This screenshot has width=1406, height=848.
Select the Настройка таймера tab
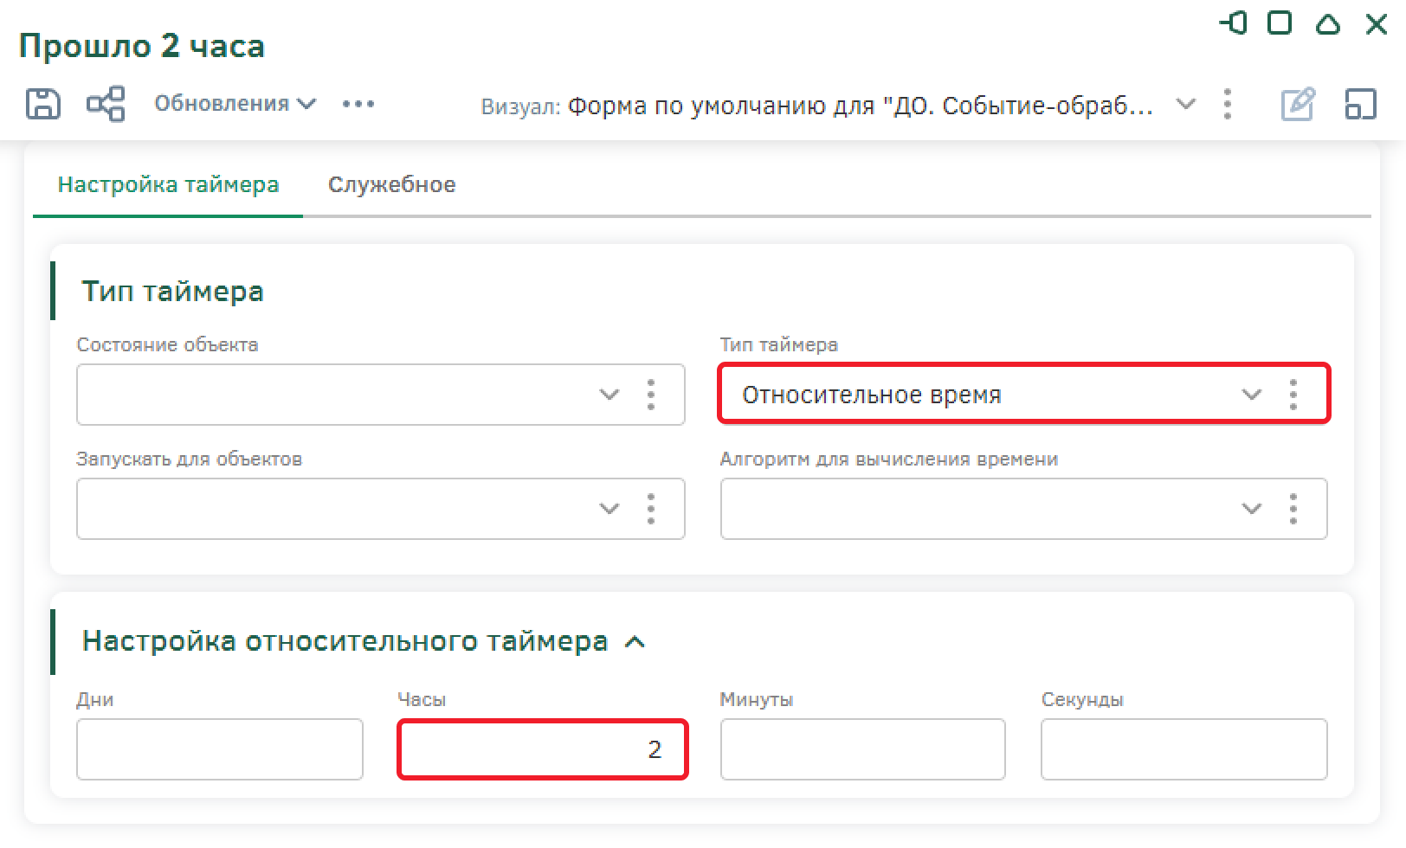(168, 184)
